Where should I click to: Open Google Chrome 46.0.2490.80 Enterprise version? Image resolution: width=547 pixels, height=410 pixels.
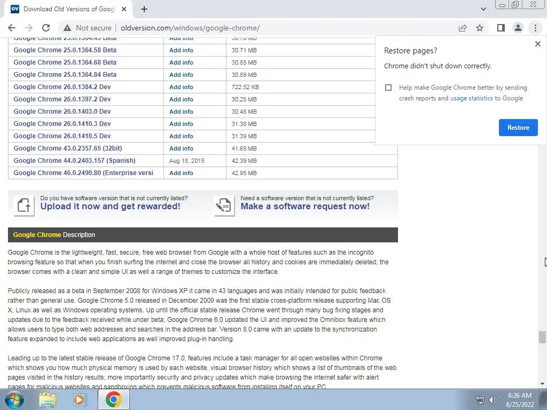[x=83, y=173]
